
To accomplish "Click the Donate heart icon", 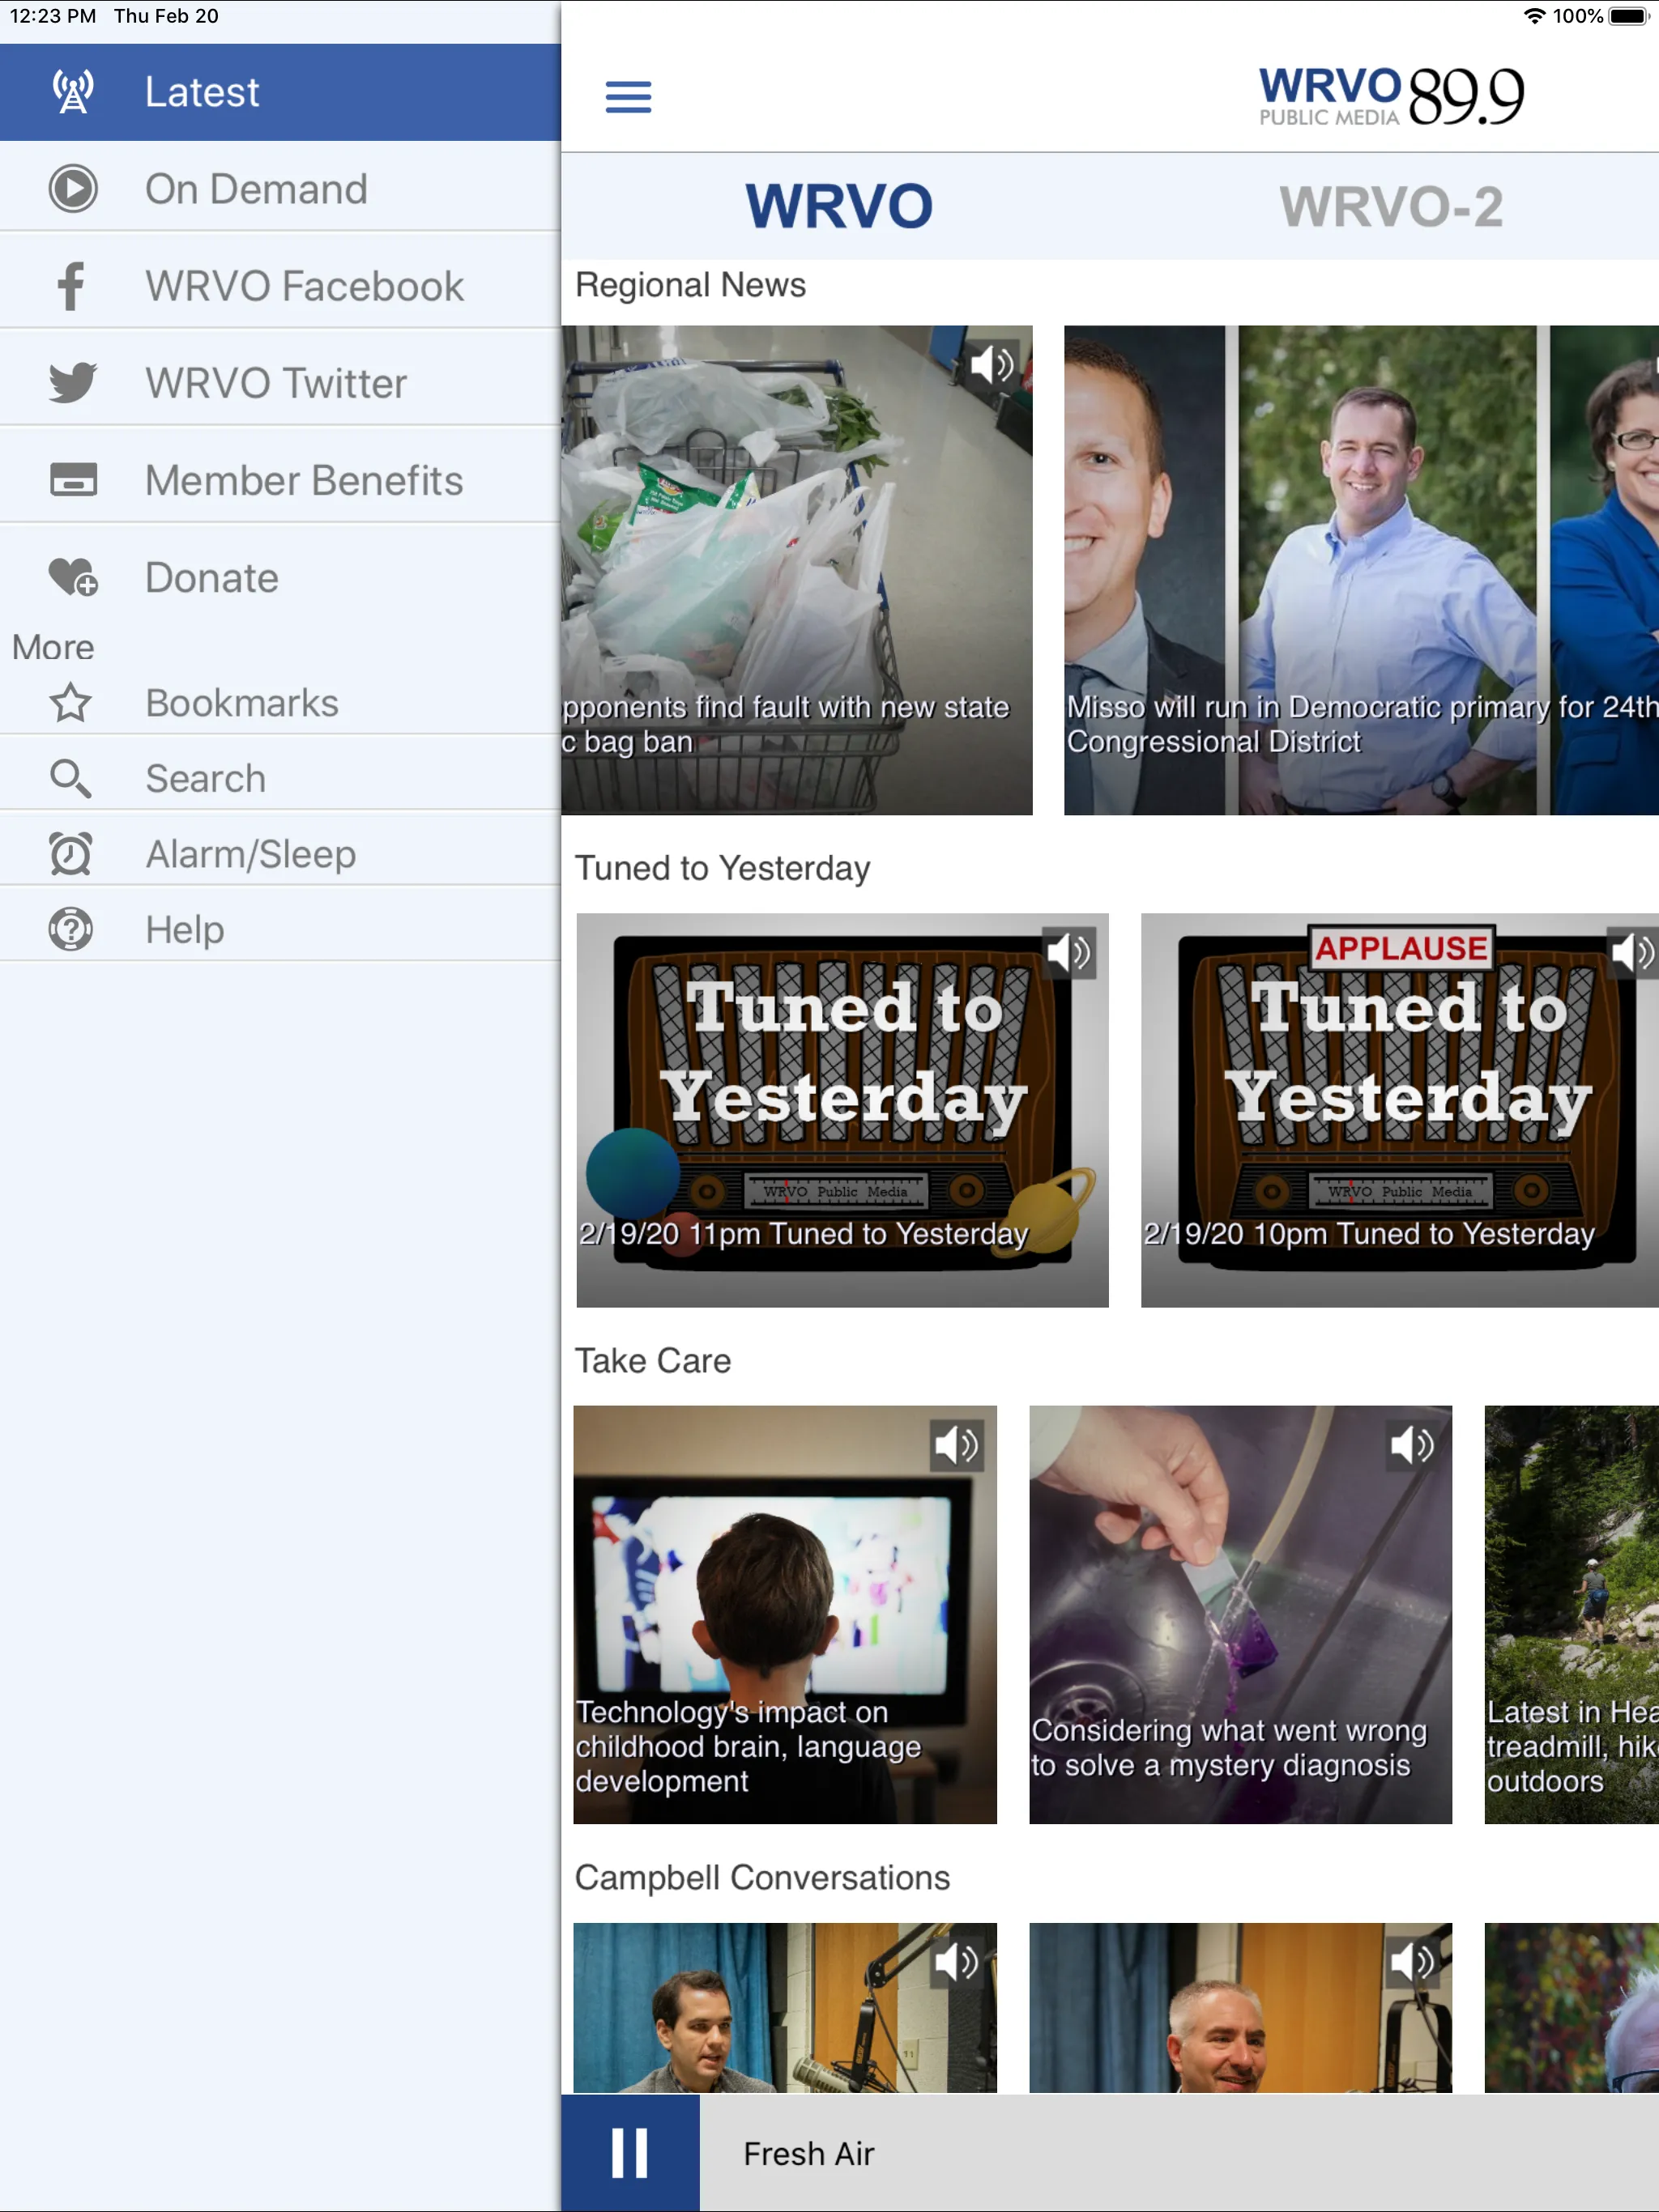I will coord(70,578).
